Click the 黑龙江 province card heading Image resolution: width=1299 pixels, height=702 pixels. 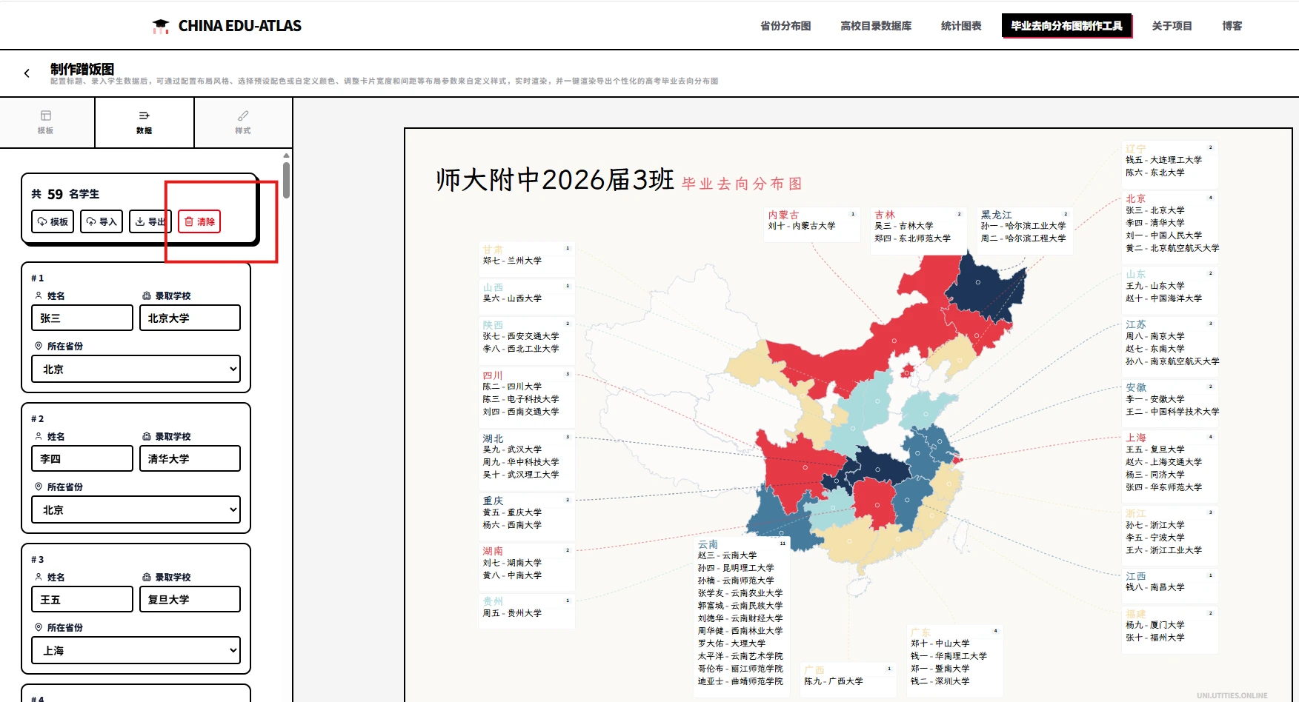(997, 215)
